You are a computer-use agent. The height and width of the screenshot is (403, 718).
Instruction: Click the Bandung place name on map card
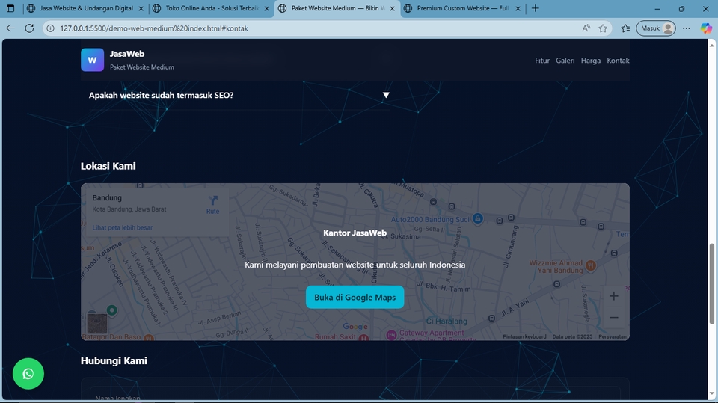click(x=107, y=198)
